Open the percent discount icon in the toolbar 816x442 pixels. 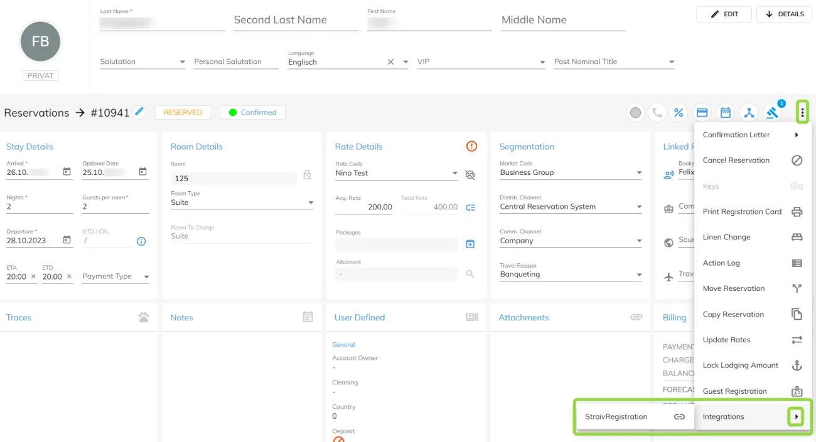(679, 113)
